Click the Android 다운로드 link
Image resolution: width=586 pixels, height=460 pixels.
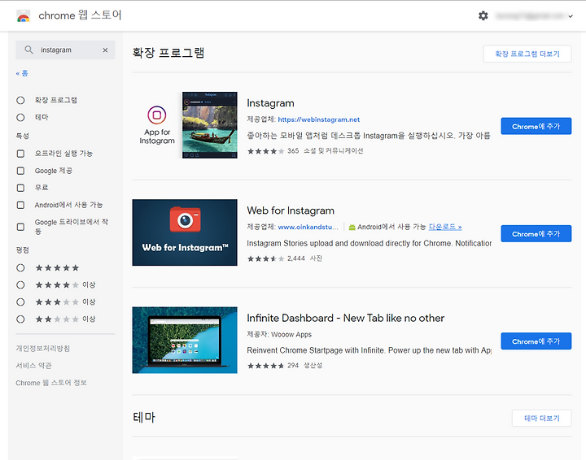point(445,227)
